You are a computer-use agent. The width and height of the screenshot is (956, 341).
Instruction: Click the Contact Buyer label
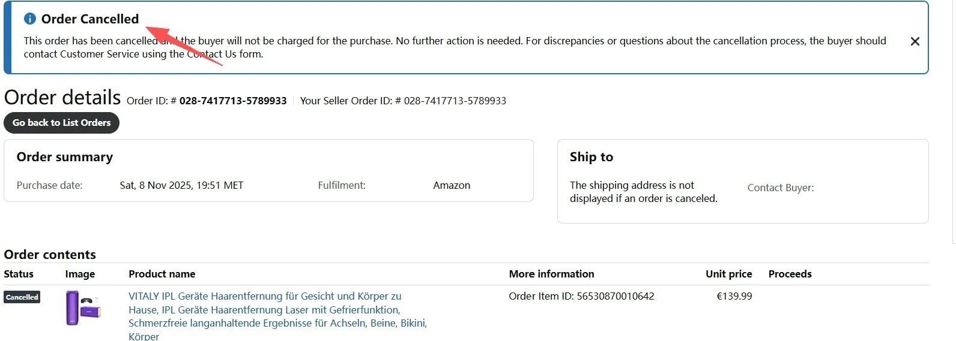[x=781, y=188]
